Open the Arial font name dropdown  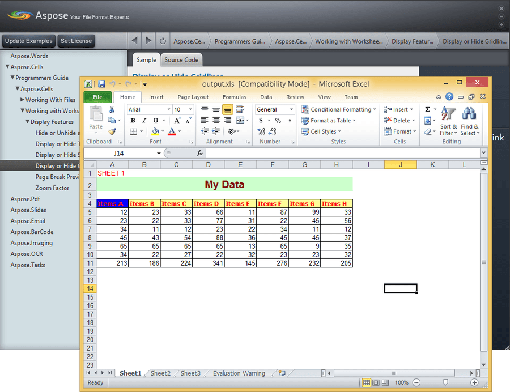pyautogui.click(x=168, y=109)
